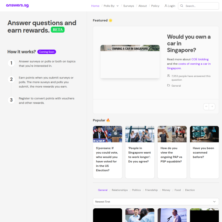
Task: Go to previous featured poll arrow
Action: pos(206,107)
